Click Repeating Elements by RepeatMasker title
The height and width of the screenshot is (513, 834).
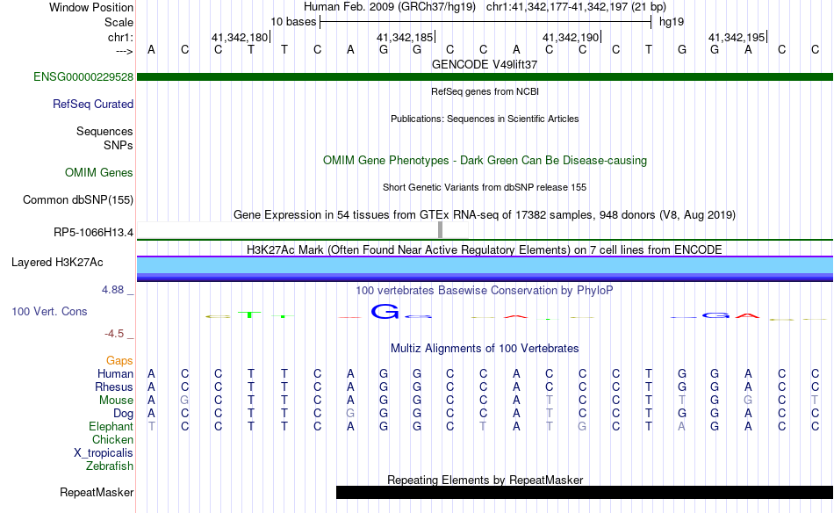[x=485, y=480]
